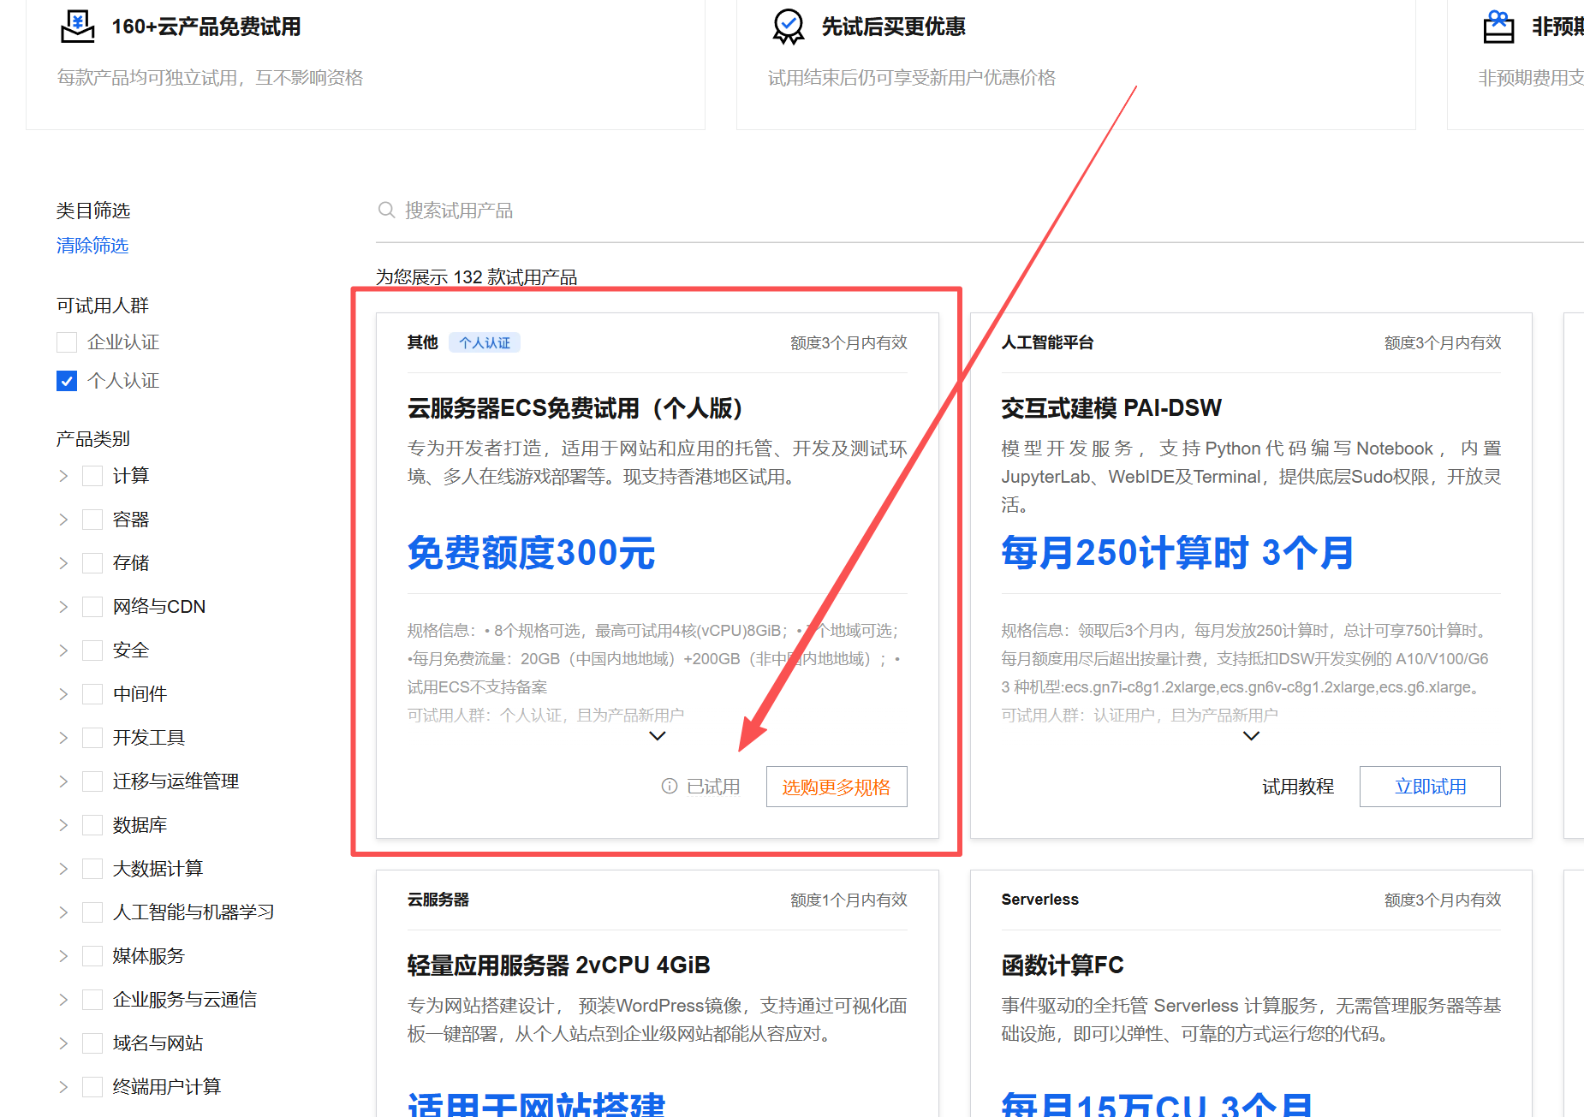This screenshot has height=1117, width=1584.
Task: Expand ECS card details with down chevron
Action: [x=657, y=736]
